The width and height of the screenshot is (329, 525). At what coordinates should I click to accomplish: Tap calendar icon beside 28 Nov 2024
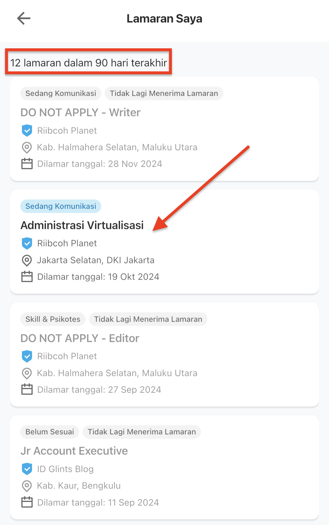tap(27, 164)
